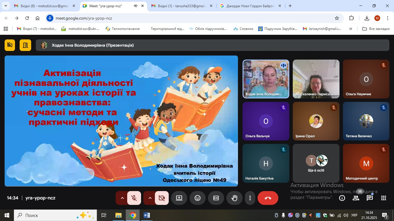
Task: Click the Ще 6 осіб participants tile
Action: (x=316, y=163)
